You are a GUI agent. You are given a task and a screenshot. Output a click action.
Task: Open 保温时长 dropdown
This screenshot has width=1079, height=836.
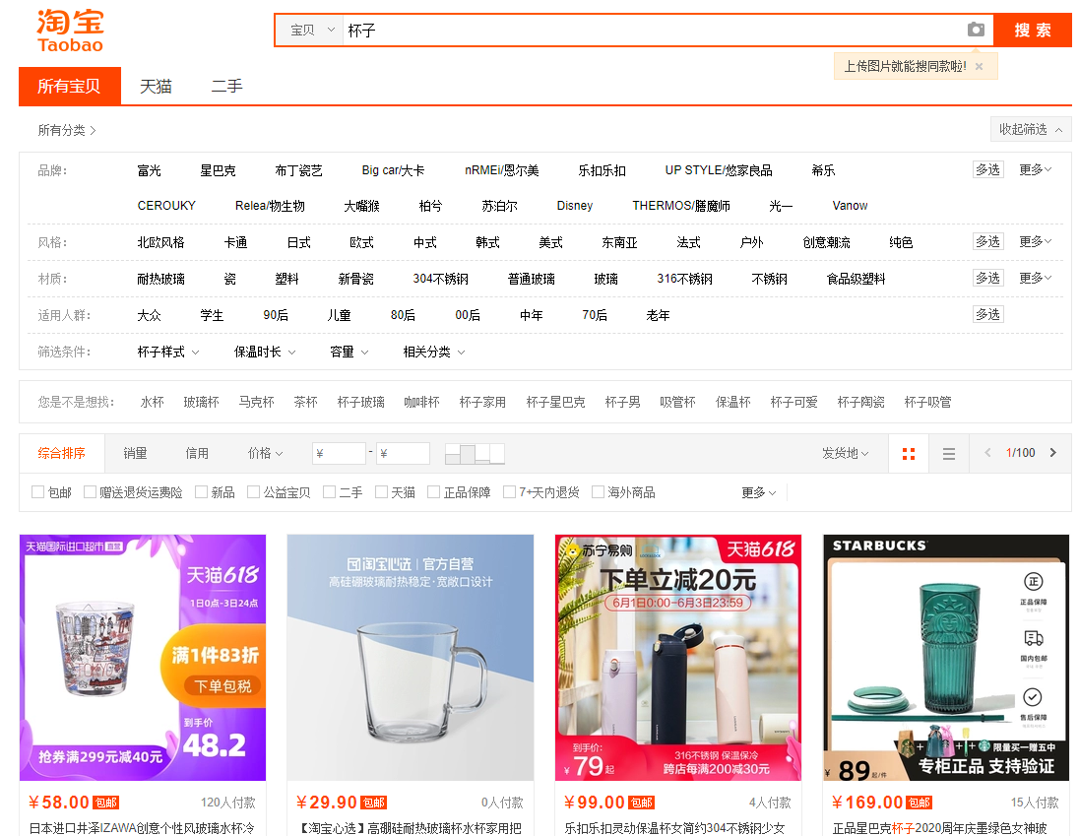click(264, 352)
